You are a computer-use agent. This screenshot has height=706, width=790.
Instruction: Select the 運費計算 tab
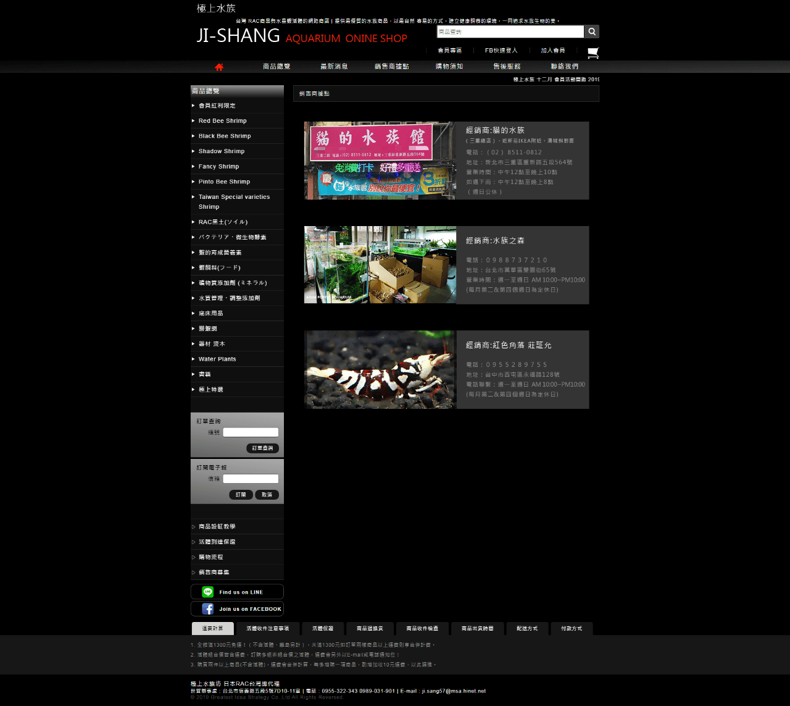(213, 629)
